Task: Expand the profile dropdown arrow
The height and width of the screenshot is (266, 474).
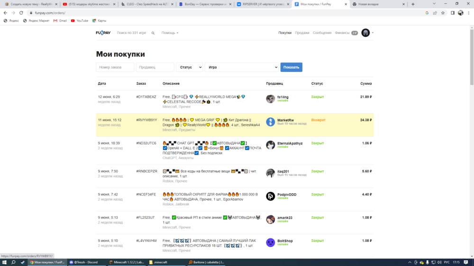Action: [373, 33]
